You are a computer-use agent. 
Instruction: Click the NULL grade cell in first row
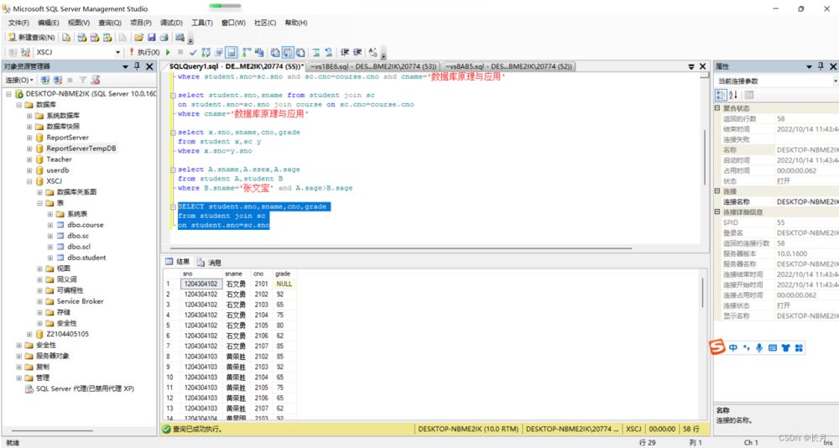283,284
